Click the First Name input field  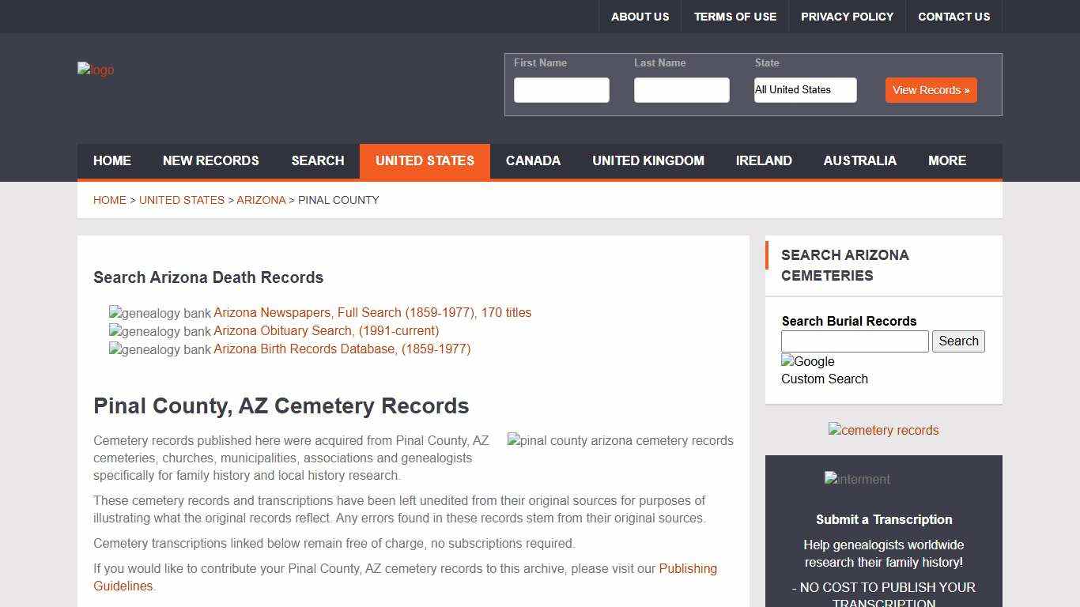[561, 90]
